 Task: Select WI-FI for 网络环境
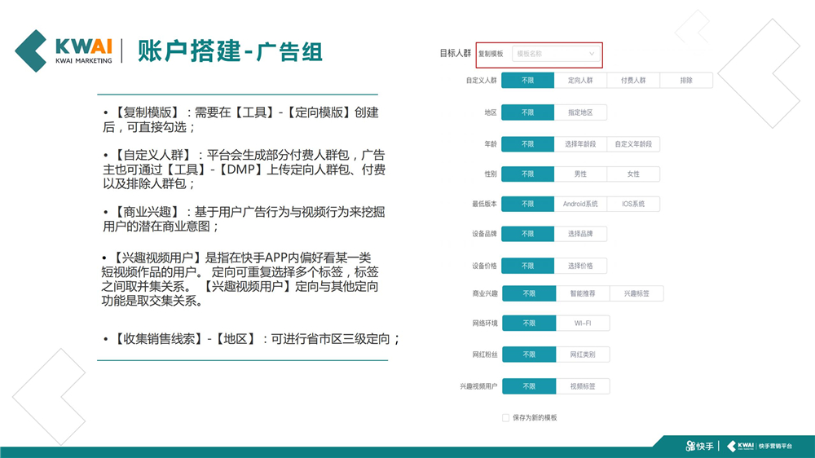pos(582,324)
